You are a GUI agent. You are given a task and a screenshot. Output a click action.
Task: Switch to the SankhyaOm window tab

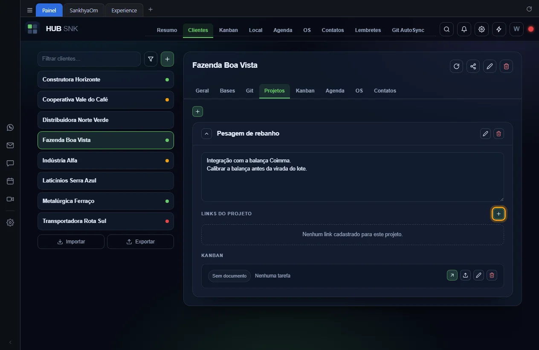84,10
